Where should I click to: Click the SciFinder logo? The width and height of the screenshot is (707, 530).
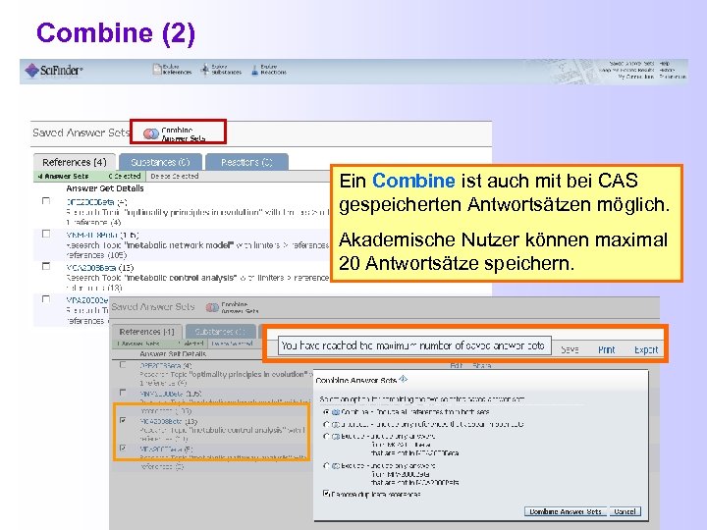[x=54, y=71]
